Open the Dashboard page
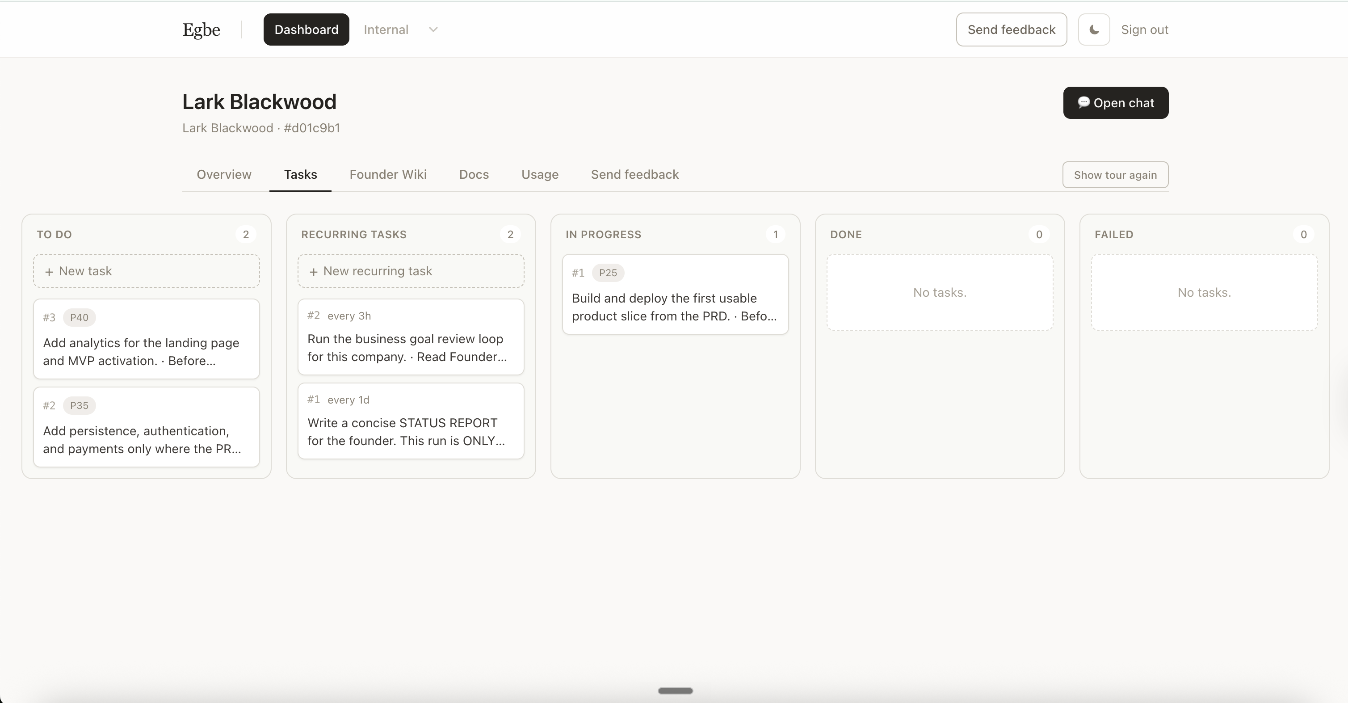This screenshot has width=1348, height=703. (x=306, y=30)
